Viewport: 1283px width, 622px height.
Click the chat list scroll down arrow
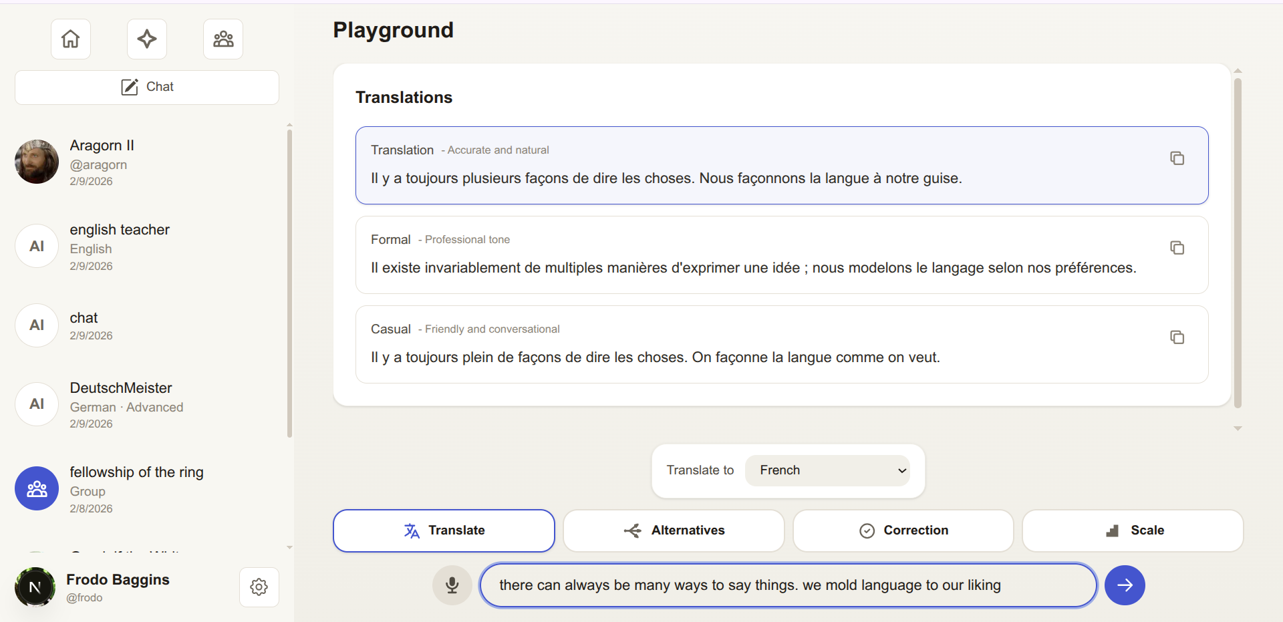point(289,547)
